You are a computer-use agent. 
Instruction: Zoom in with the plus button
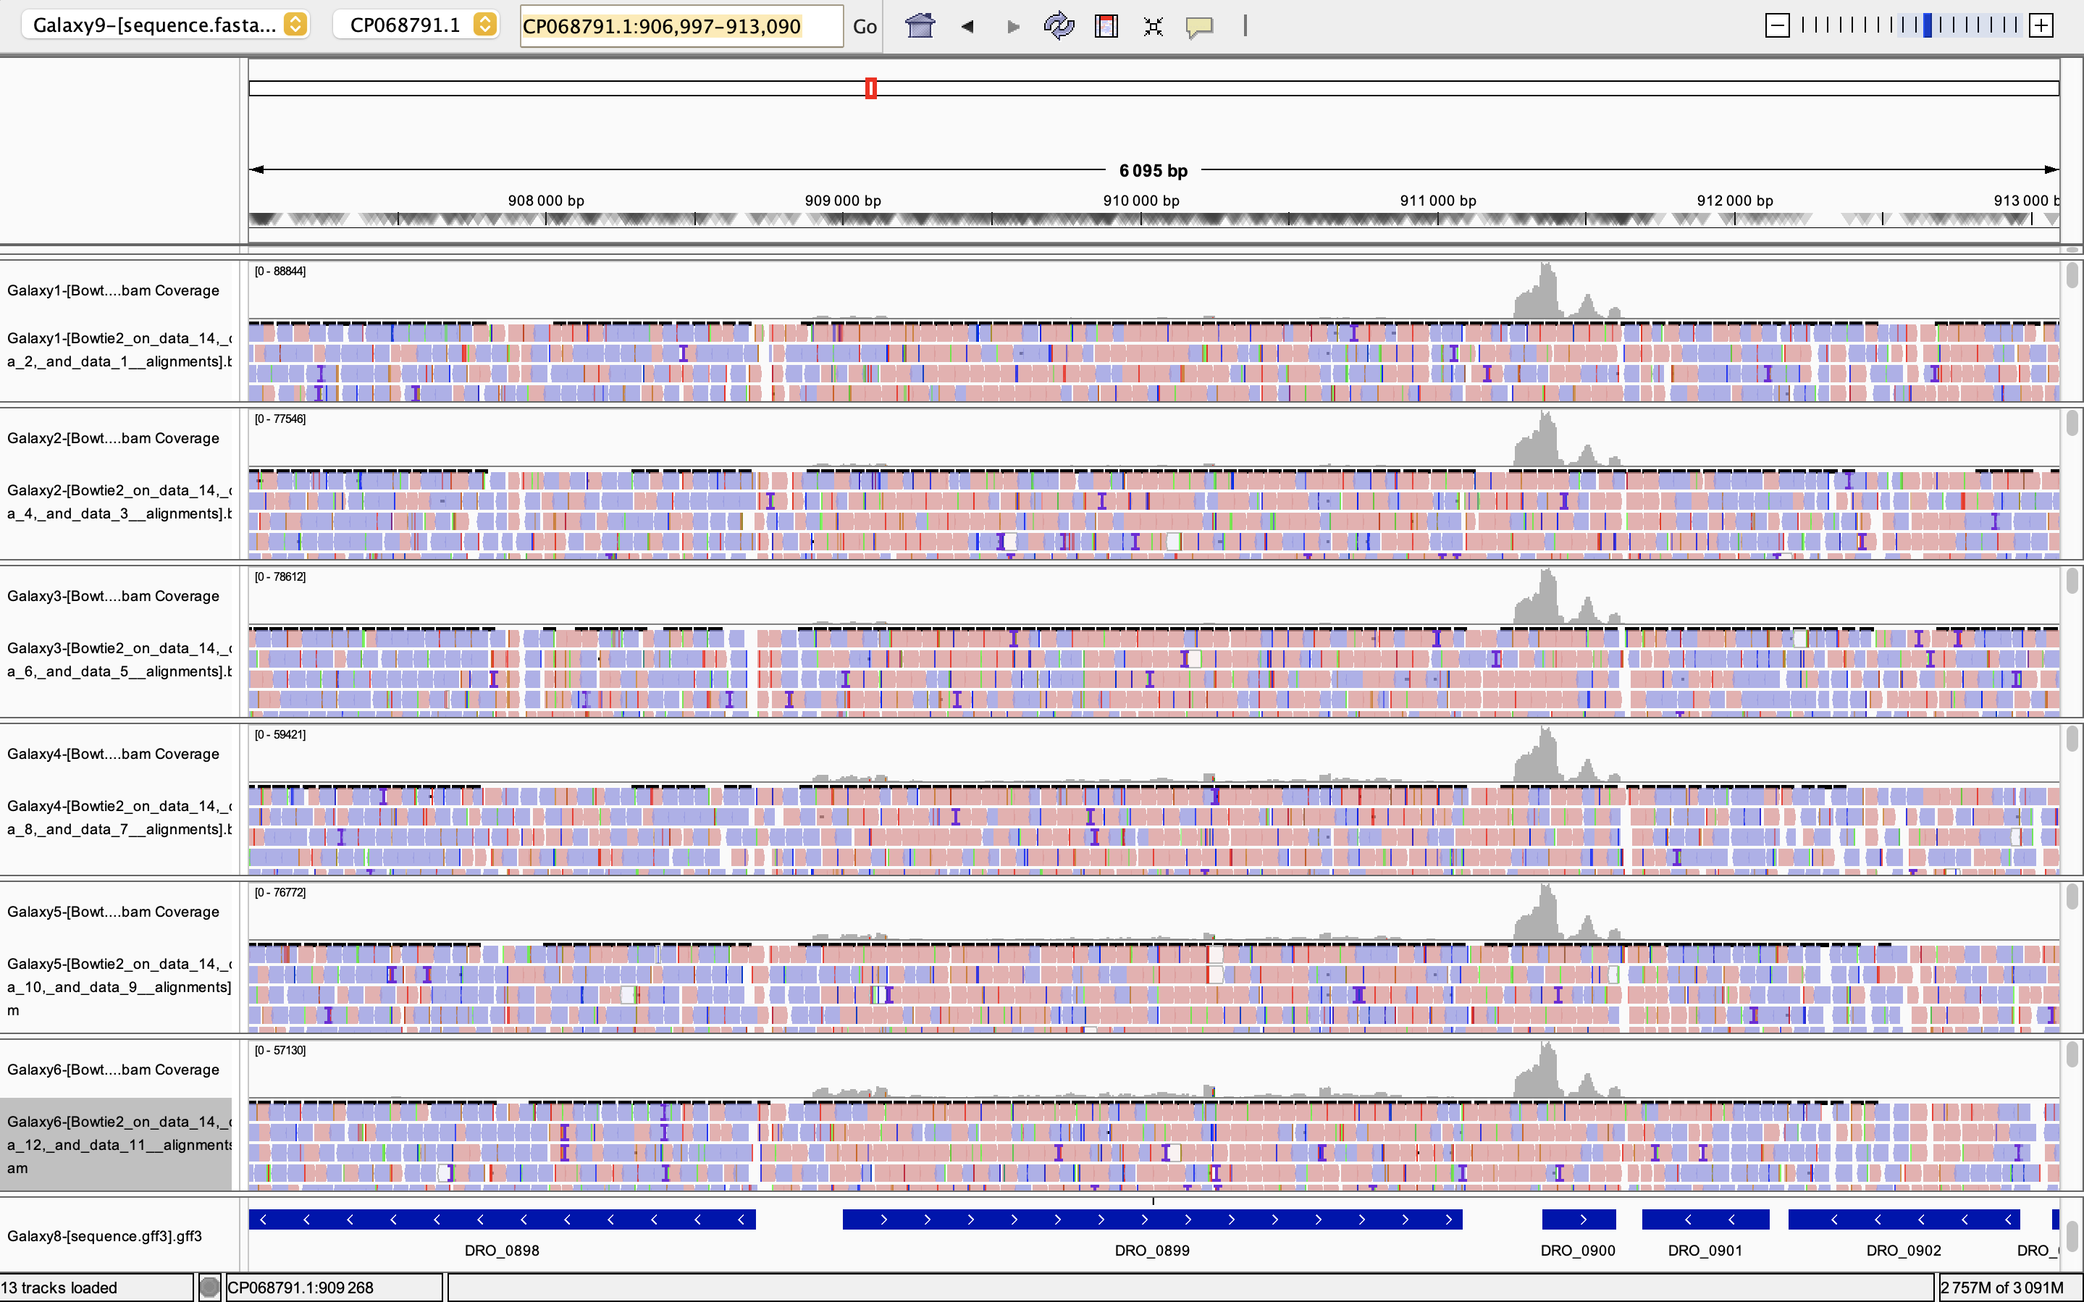(2041, 26)
